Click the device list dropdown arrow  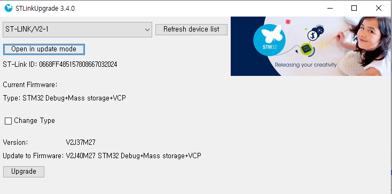coord(147,30)
